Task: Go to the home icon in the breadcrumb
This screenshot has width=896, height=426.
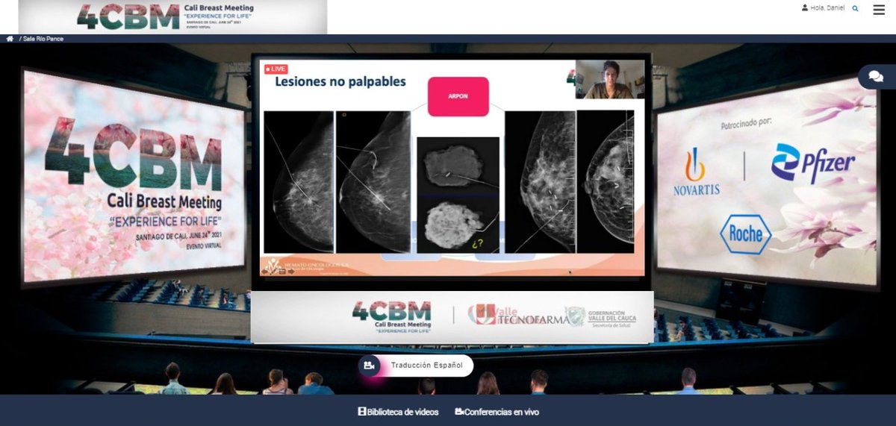Action: pyautogui.click(x=10, y=39)
